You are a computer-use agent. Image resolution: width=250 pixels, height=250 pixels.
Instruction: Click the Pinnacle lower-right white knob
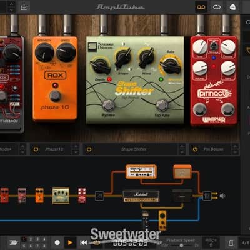(228, 68)
